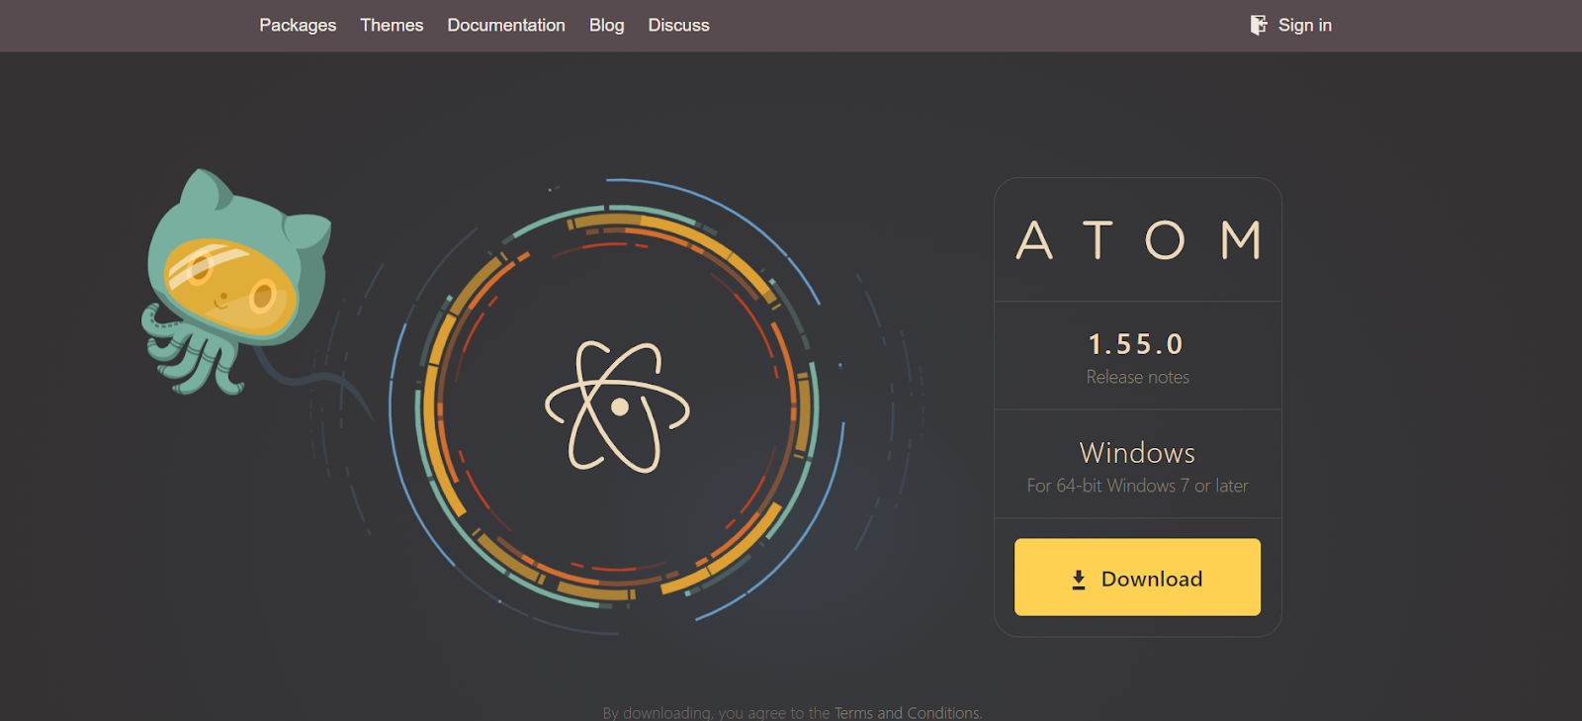Click the download arrow icon
This screenshot has width=1582, height=721.
(x=1079, y=580)
